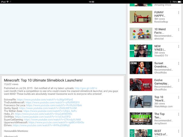This screenshot has height=137, width=183.
Task: Tap GhostRobo under Sunset Overdrive
Action: coord(160,72)
